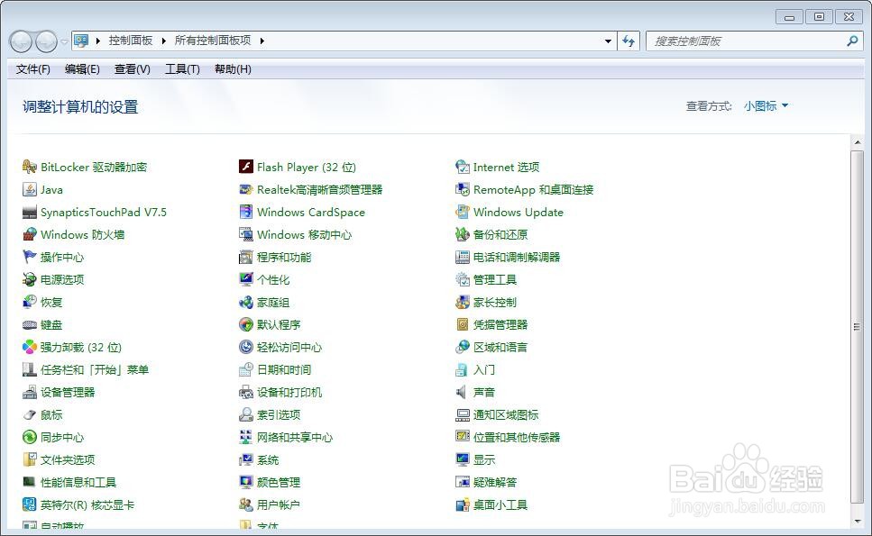Click the Flash Player (32 位) icon
The width and height of the screenshot is (872, 536).
click(246, 167)
